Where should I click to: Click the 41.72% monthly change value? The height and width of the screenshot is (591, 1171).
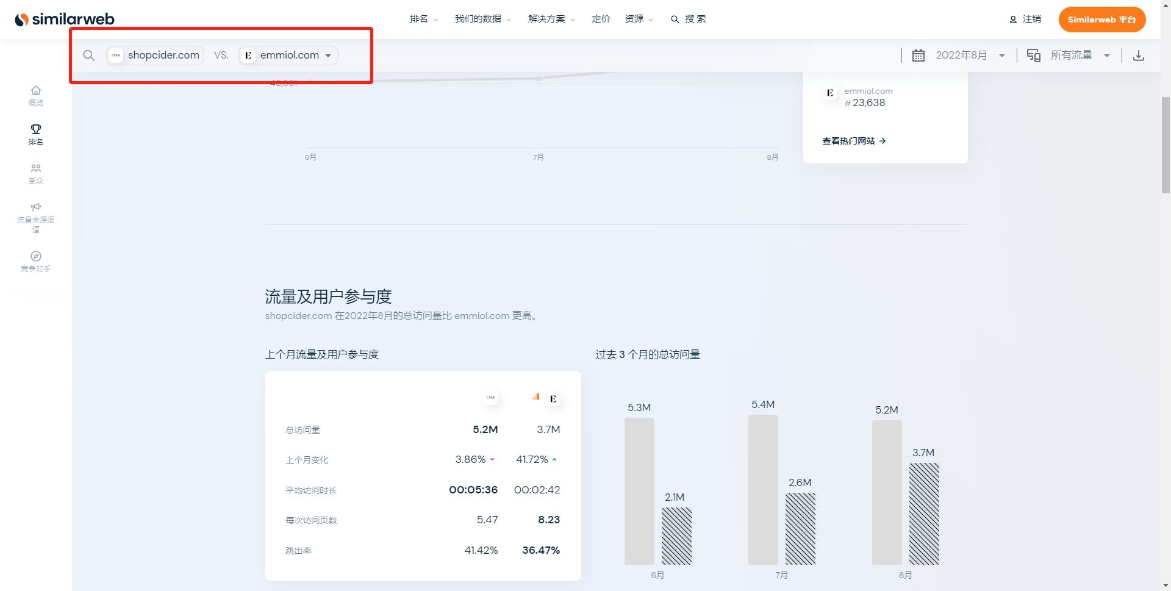(532, 459)
